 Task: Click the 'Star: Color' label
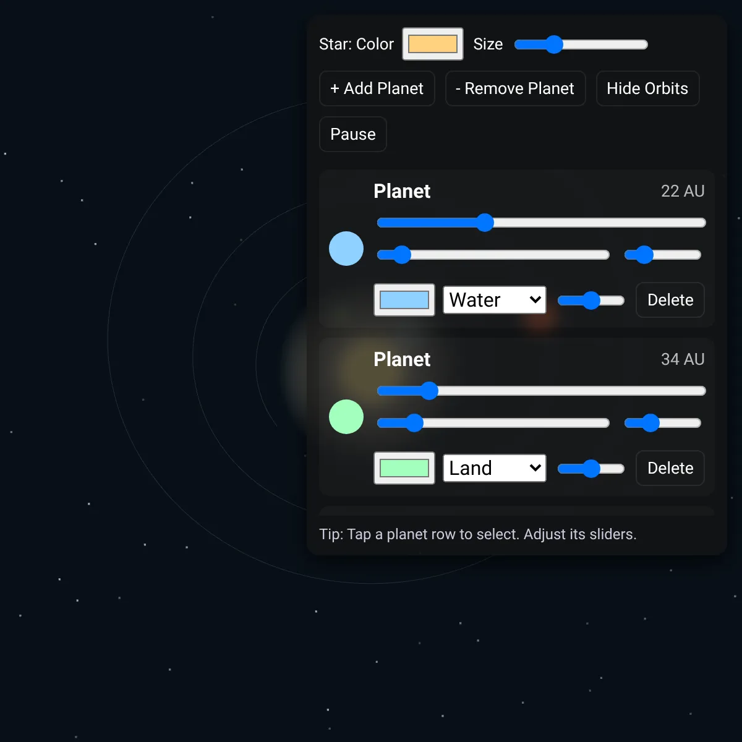[x=356, y=45]
